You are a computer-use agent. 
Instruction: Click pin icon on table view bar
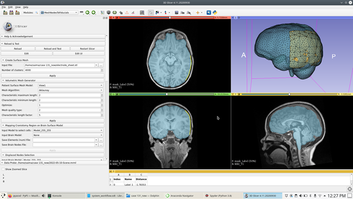coord(111,172)
